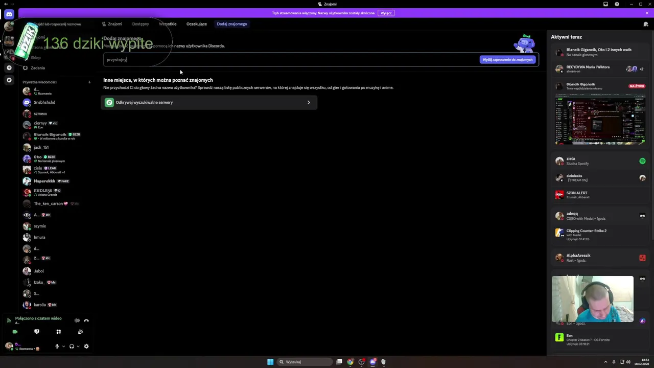Viewport: 654px width, 368px height.
Task: Show hidden tray icons arrow
Action: pyautogui.click(x=605, y=362)
